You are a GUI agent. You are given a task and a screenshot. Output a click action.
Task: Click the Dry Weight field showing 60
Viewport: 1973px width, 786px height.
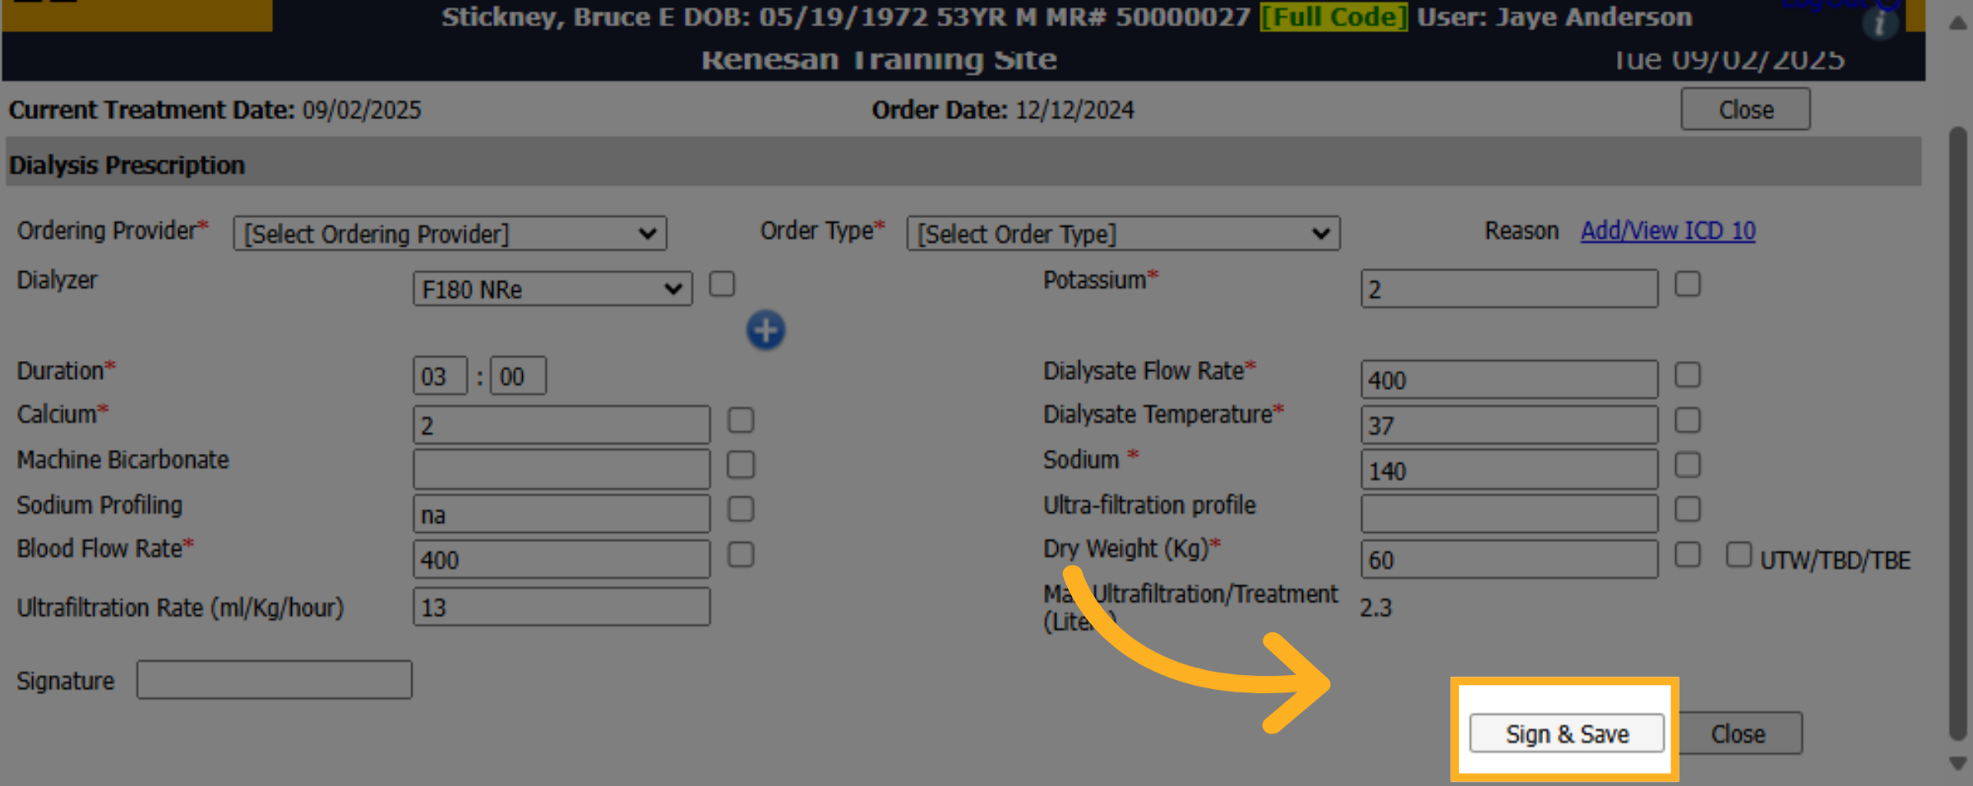tap(1509, 560)
